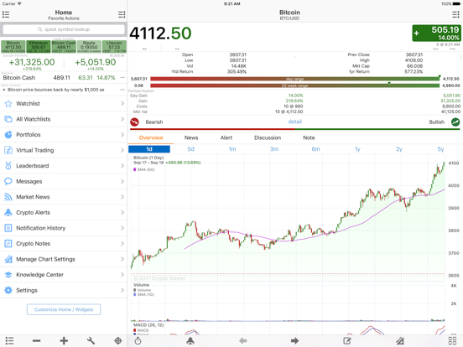This screenshot has width=463, height=347.
Task: Tap the chart drawing icon in bottom toolbar
Action: [x=400, y=341]
